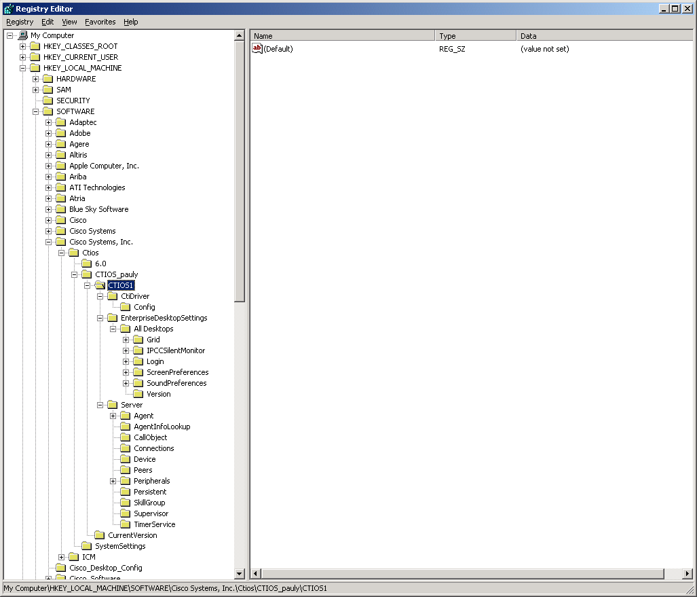Select the Connections key
The image size is (697, 597).
tap(154, 448)
